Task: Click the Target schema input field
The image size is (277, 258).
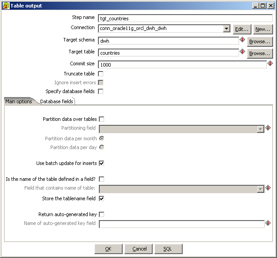Action: tap(168, 41)
